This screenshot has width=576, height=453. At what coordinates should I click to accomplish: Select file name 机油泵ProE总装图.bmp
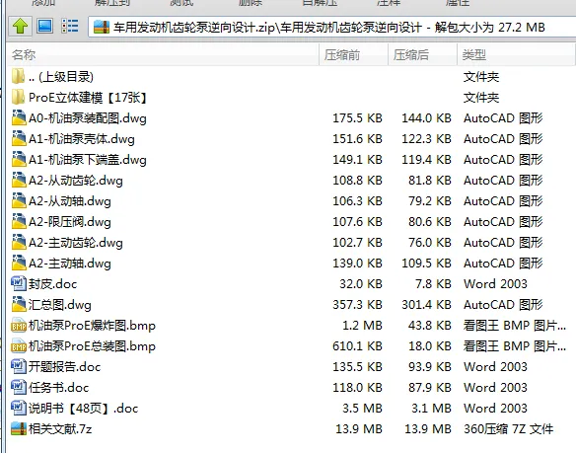coord(92,346)
